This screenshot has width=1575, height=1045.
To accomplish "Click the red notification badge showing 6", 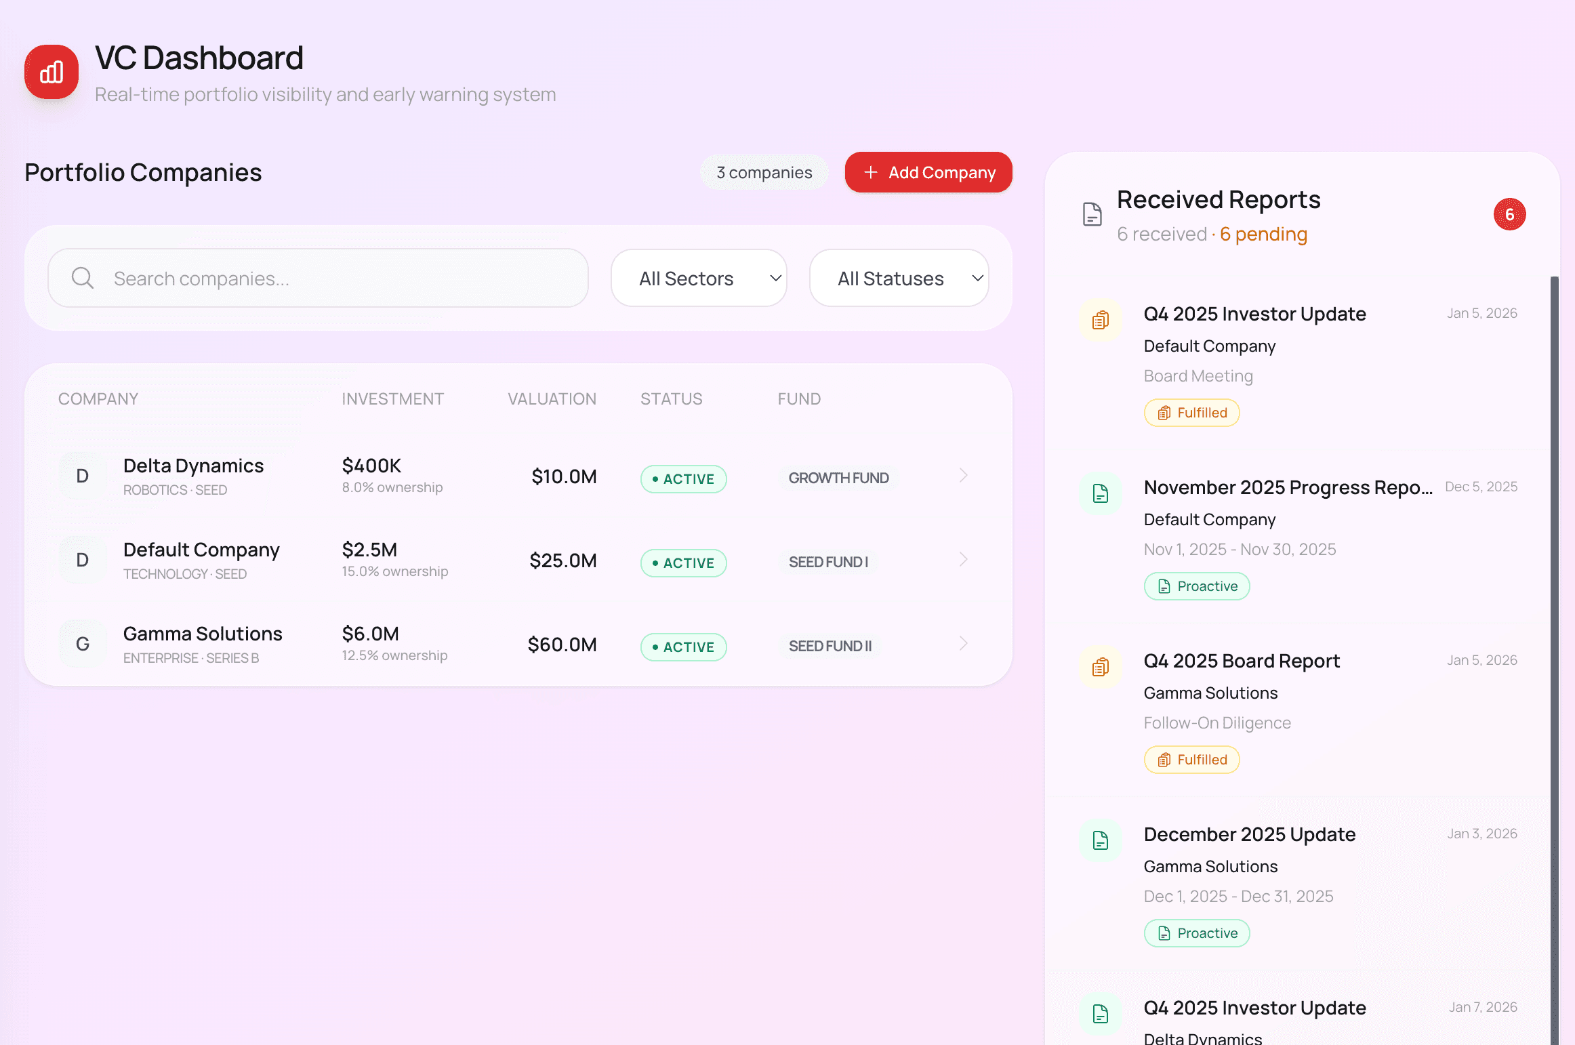I will pyautogui.click(x=1510, y=214).
